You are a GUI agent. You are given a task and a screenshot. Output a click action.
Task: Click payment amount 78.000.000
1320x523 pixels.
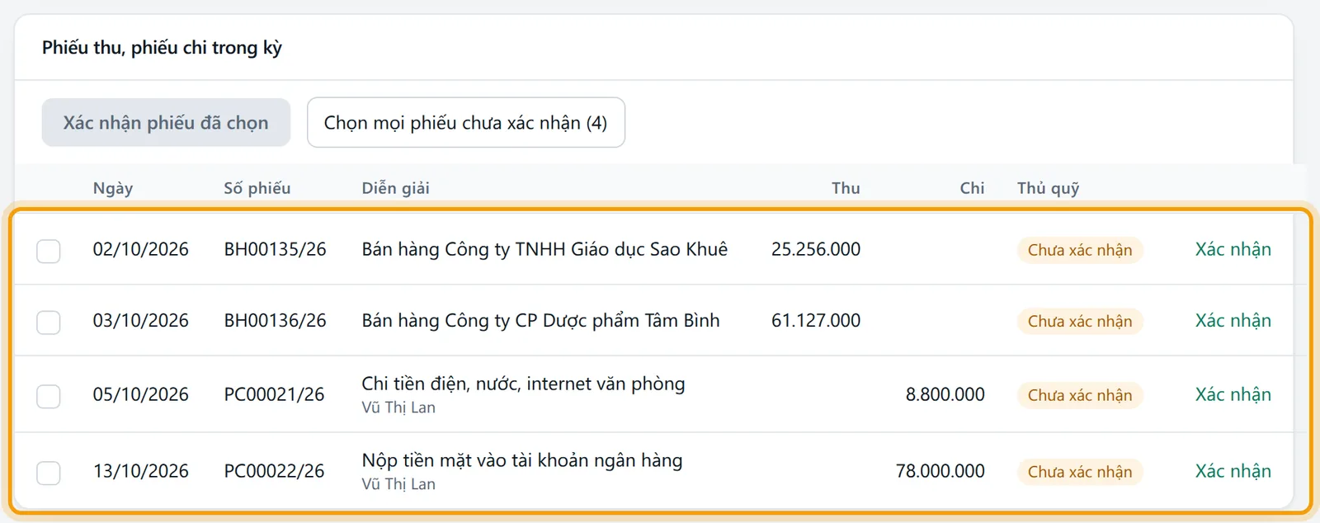(x=940, y=471)
